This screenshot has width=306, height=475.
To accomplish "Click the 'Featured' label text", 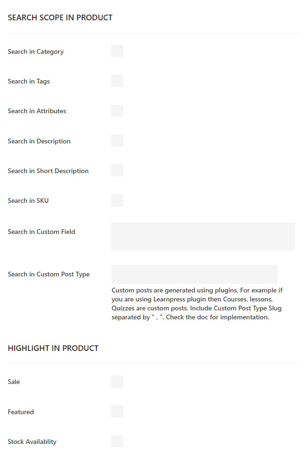I will coord(21,412).
